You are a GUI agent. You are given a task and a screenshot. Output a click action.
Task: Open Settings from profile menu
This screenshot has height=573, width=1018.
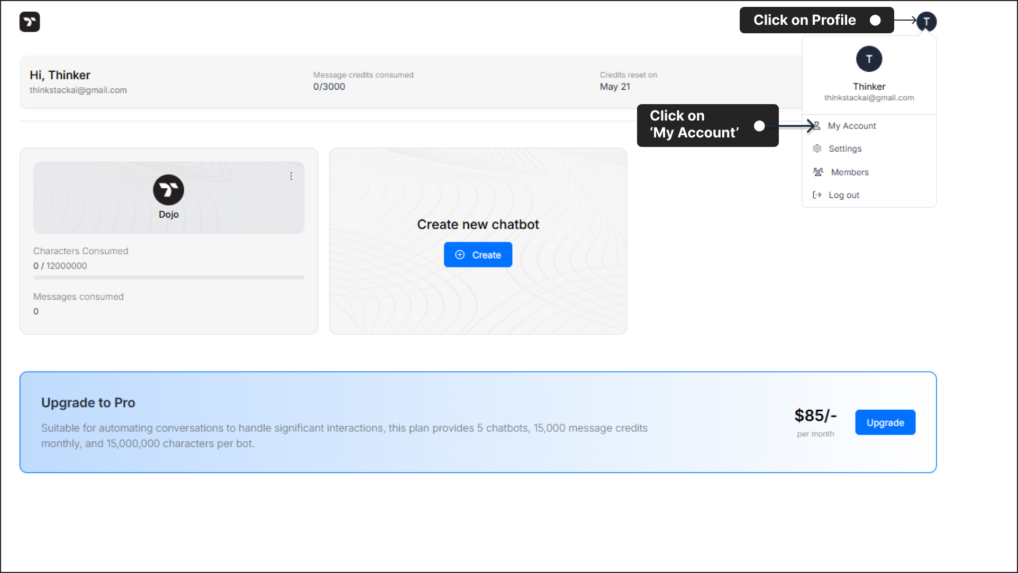[845, 149]
